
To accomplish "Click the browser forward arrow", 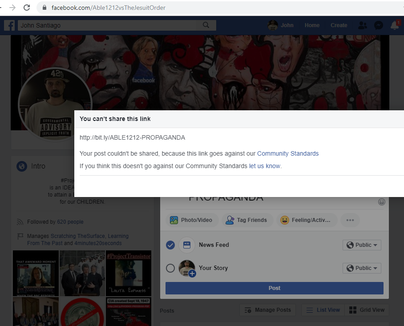I will click(12, 8).
